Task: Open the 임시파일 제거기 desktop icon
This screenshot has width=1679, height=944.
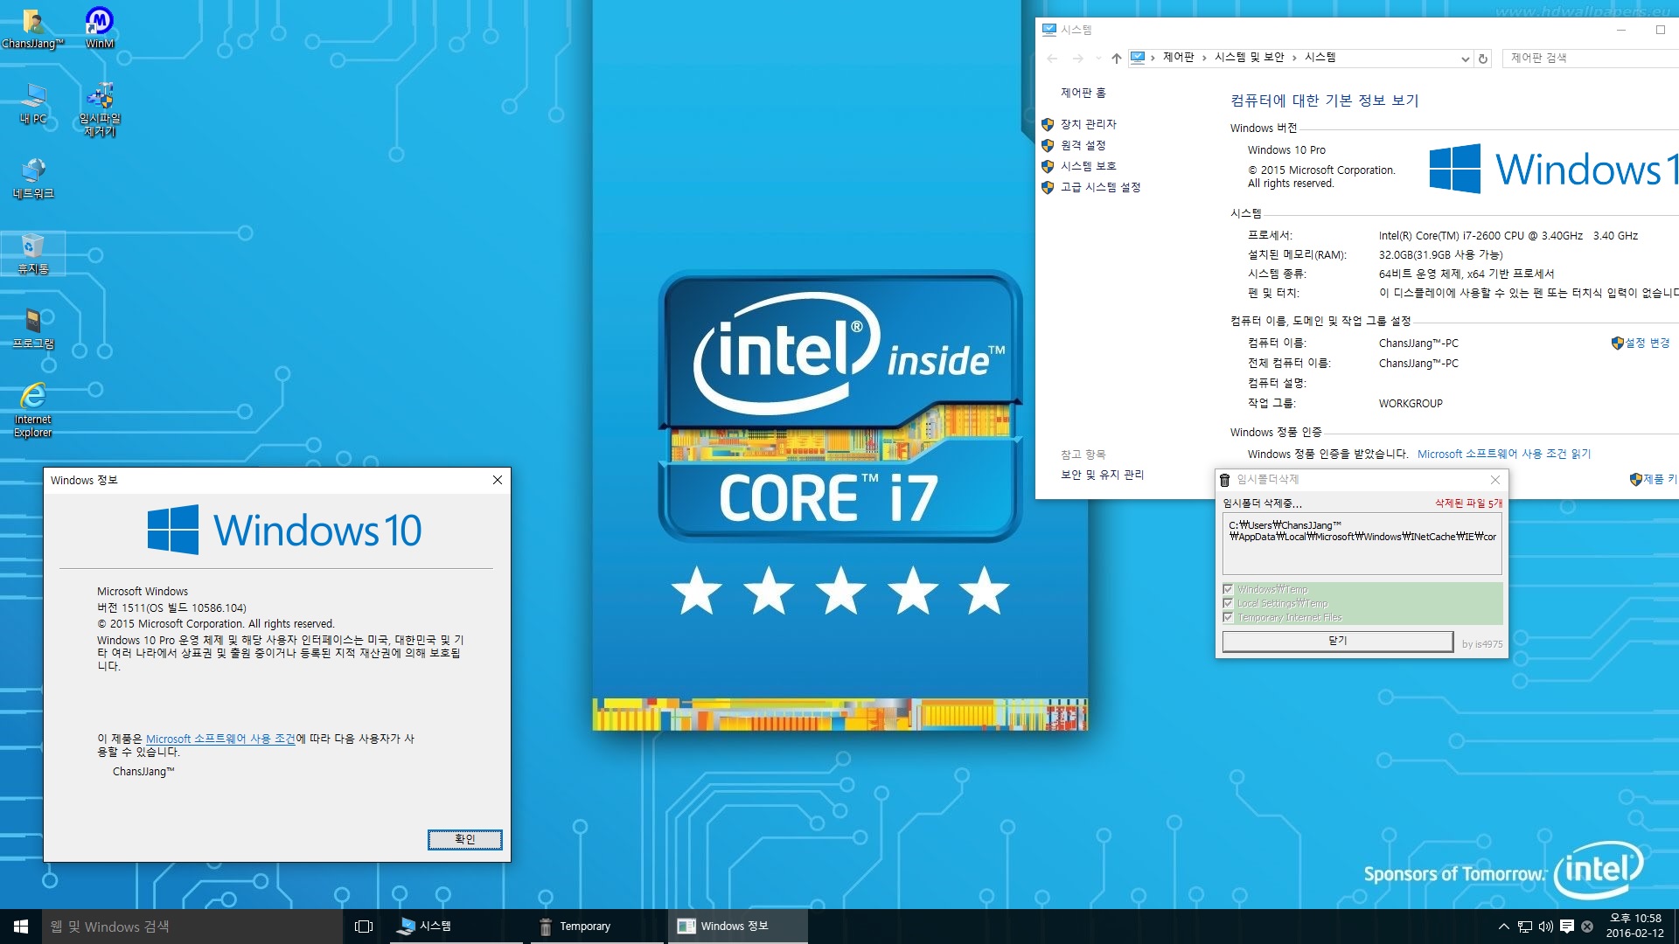Action: (x=100, y=110)
